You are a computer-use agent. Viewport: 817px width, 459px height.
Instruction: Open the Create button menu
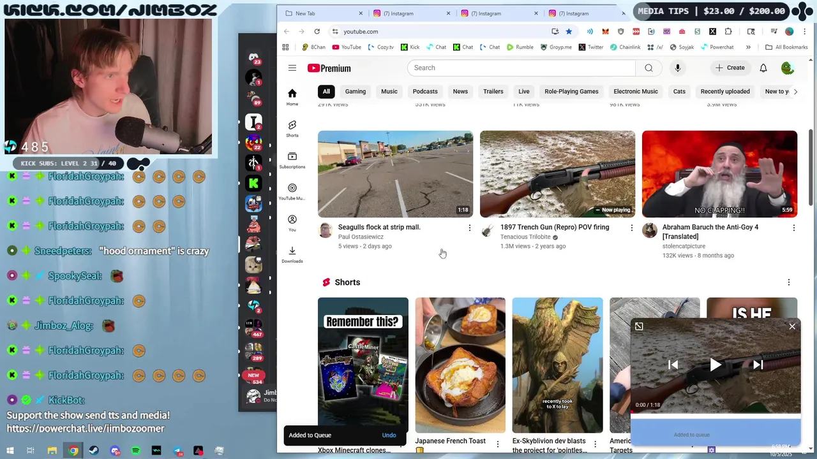pyautogui.click(x=730, y=68)
